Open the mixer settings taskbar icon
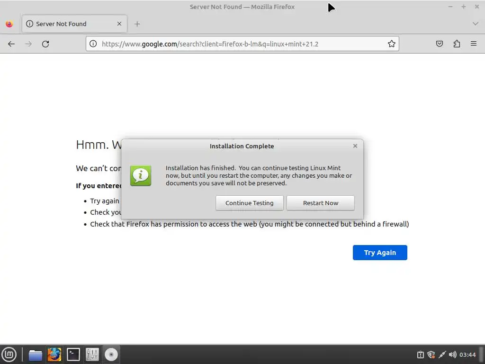485x364 pixels. click(92, 355)
